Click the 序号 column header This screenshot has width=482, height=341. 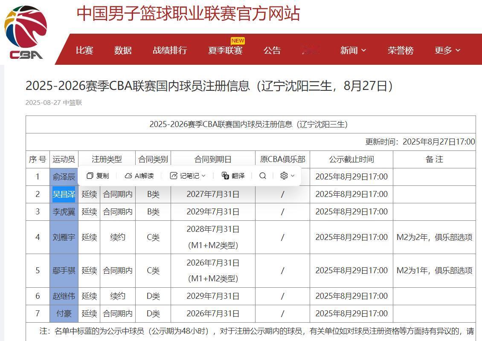pyautogui.click(x=38, y=159)
